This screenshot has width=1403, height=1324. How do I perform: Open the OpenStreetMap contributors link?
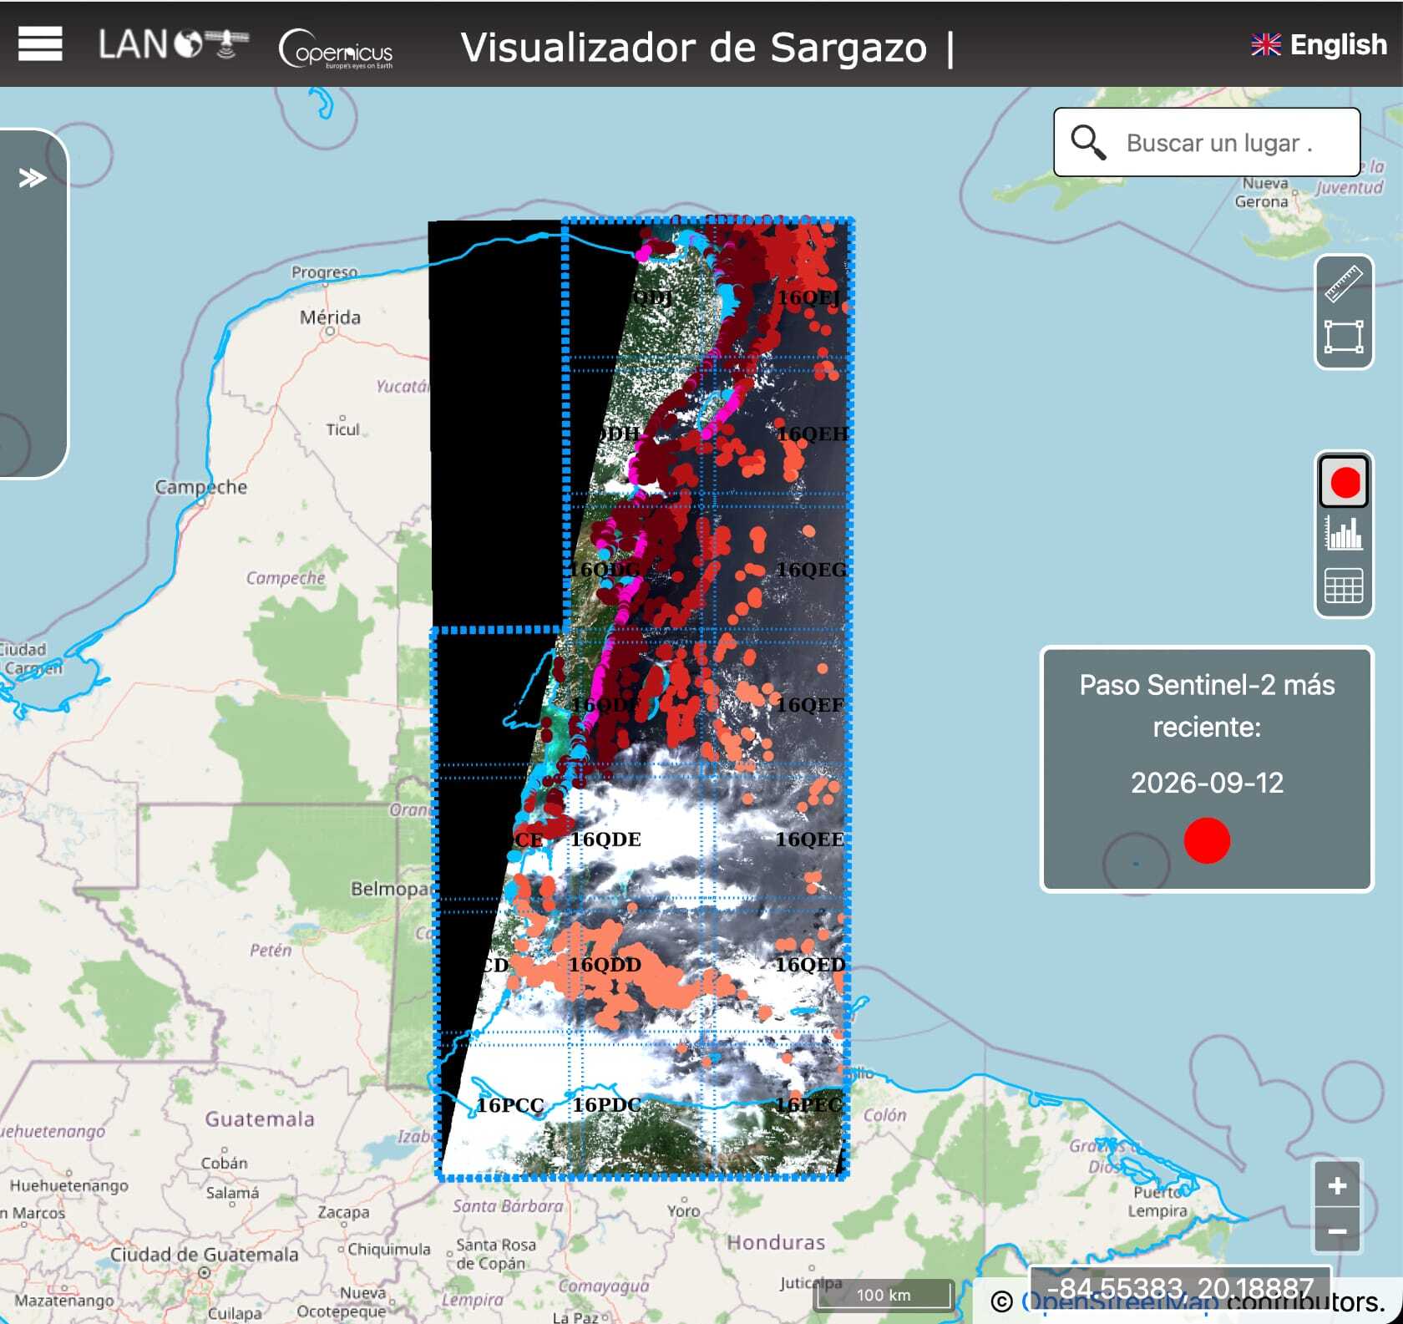[1119, 1301]
